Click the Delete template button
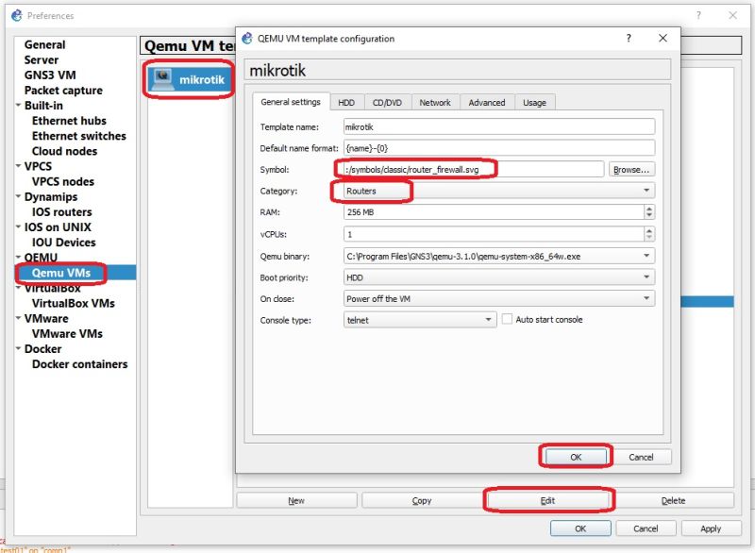This screenshot has width=755, height=553. click(x=673, y=500)
